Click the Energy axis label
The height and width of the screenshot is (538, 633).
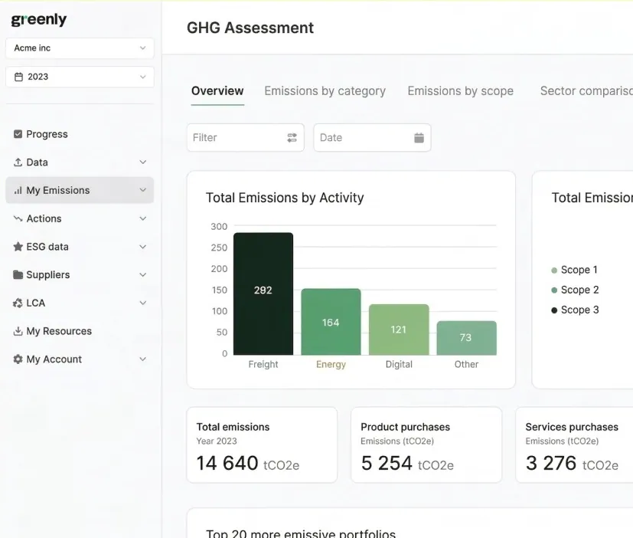pos(331,365)
